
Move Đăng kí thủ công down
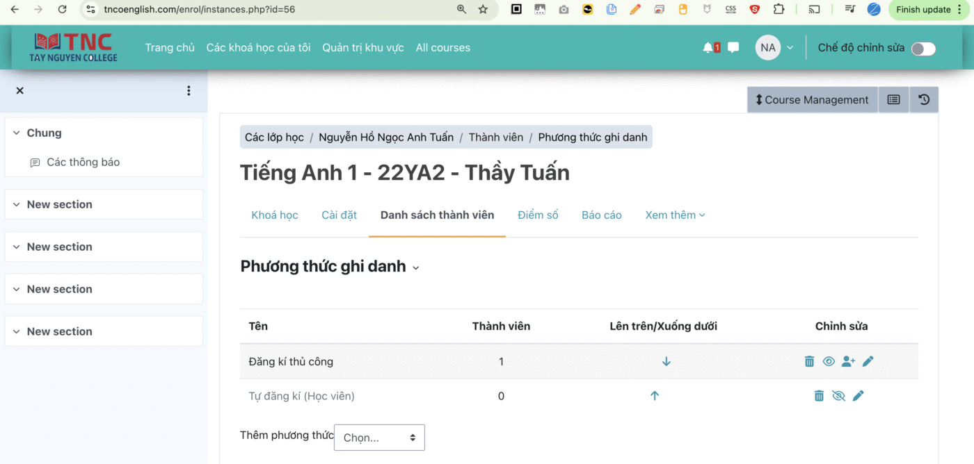tap(666, 361)
